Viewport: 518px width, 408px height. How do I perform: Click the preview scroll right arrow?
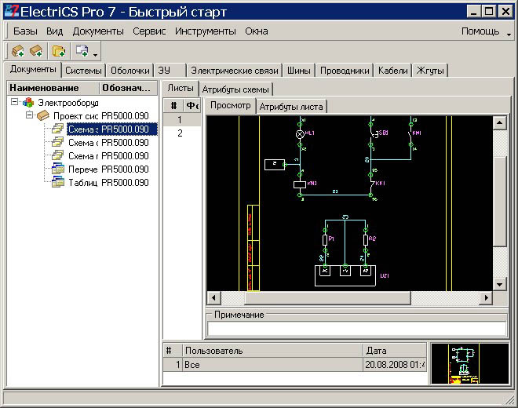(487, 297)
